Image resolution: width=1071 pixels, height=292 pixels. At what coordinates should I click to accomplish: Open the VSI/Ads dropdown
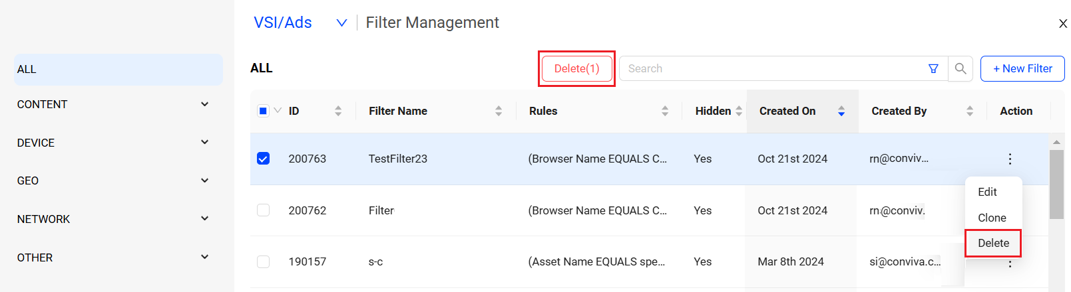click(341, 23)
